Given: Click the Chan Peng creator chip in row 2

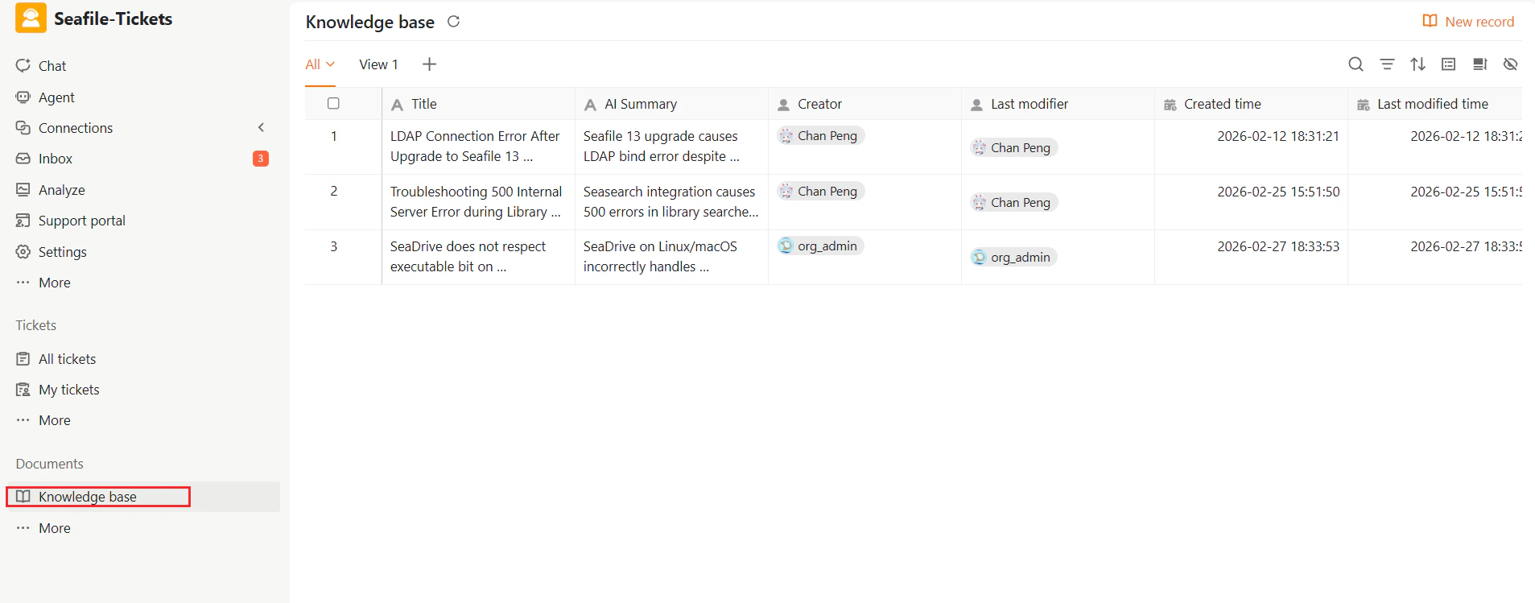Looking at the screenshot, I should (x=820, y=191).
